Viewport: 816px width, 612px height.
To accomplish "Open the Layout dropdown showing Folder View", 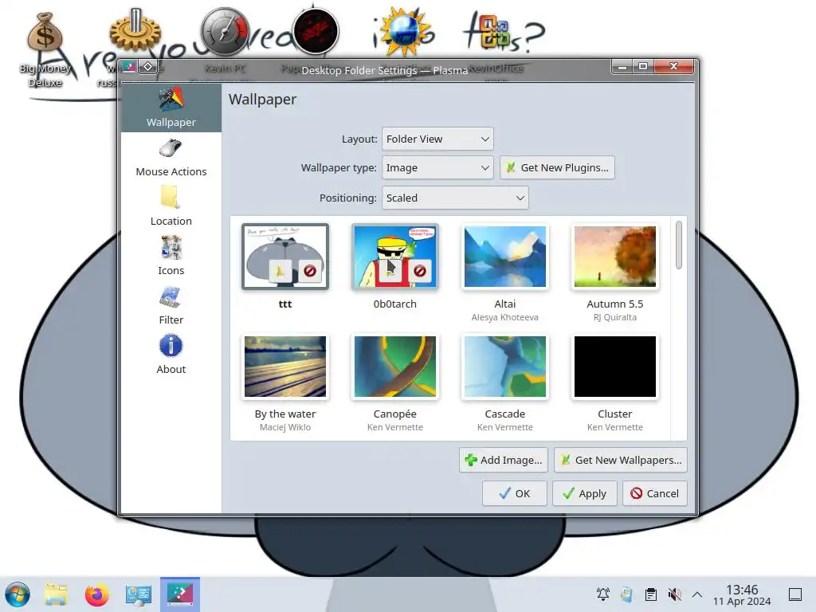I will coord(437,139).
